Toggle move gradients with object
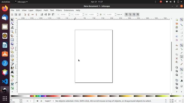This screenshot has height=103, width=184. click(134, 15)
